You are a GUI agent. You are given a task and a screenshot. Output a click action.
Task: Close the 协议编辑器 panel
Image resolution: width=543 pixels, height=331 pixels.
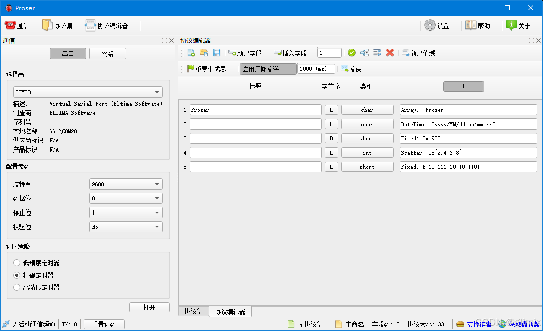point(538,41)
